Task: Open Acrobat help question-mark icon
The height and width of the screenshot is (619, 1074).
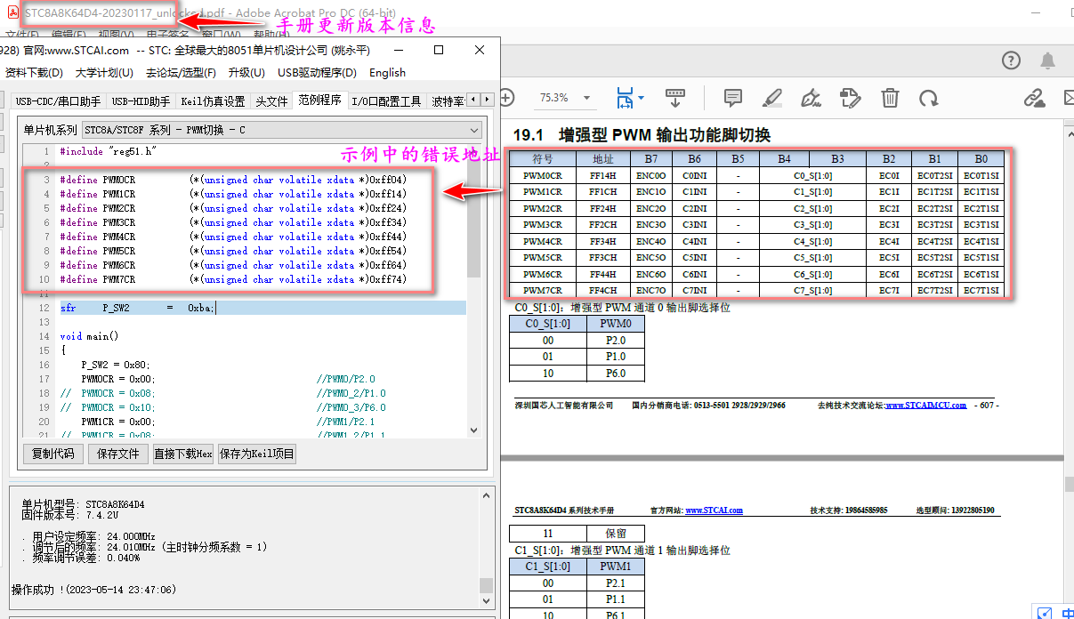Action: click(1011, 60)
